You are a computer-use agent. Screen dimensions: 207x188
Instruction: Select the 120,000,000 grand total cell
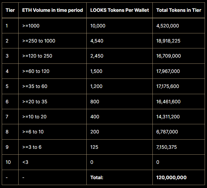(x=171, y=177)
